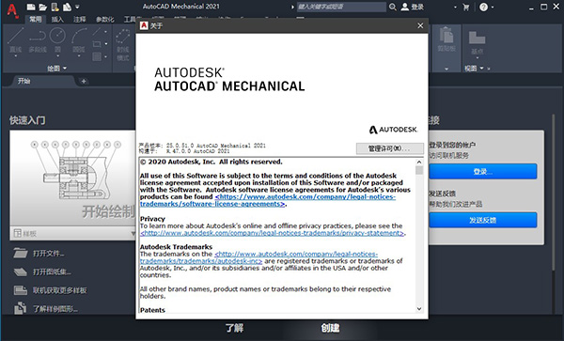Click the blue 登录... button
The height and width of the screenshot is (341, 564).
click(x=483, y=172)
